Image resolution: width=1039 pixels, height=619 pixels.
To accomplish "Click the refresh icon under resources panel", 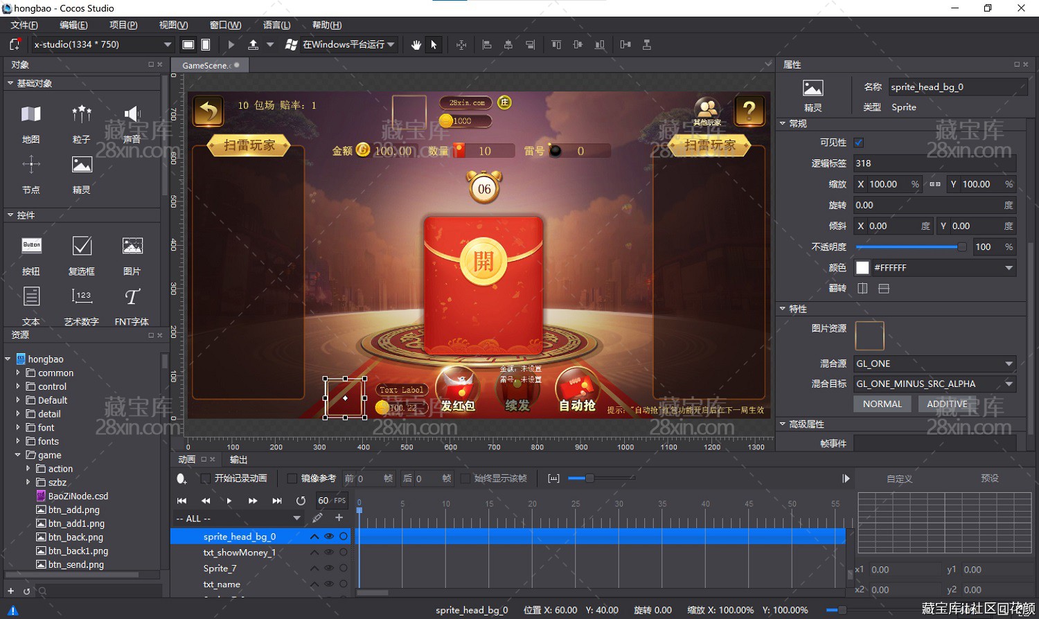I will pos(26,591).
